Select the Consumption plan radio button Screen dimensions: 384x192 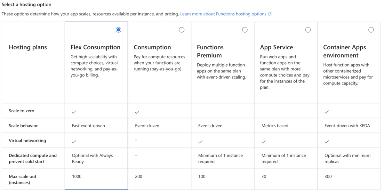coord(182,30)
